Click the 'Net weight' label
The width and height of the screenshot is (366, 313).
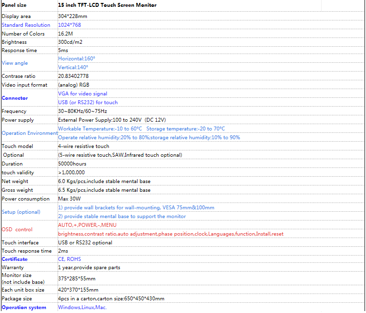pyautogui.click(x=15, y=182)
